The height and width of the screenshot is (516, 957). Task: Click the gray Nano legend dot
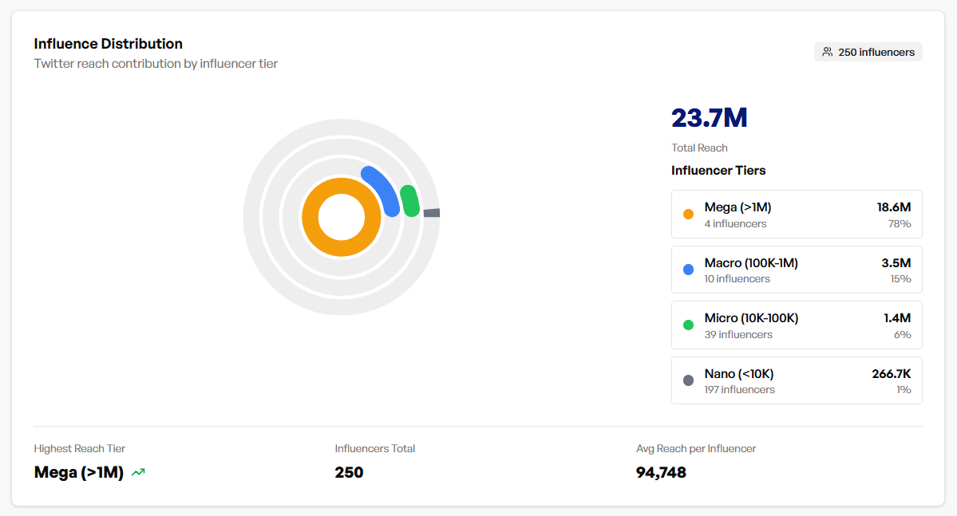tap(687, 380)
